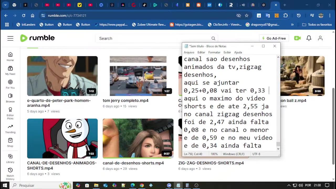The height and width of the screenshot is (189, 336).
Task: Open the browser home page
Action: point(33,15)
